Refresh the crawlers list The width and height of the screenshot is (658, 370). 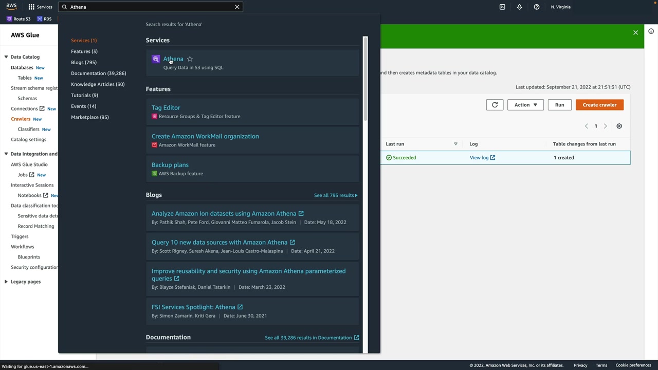(x=495, y=105)
